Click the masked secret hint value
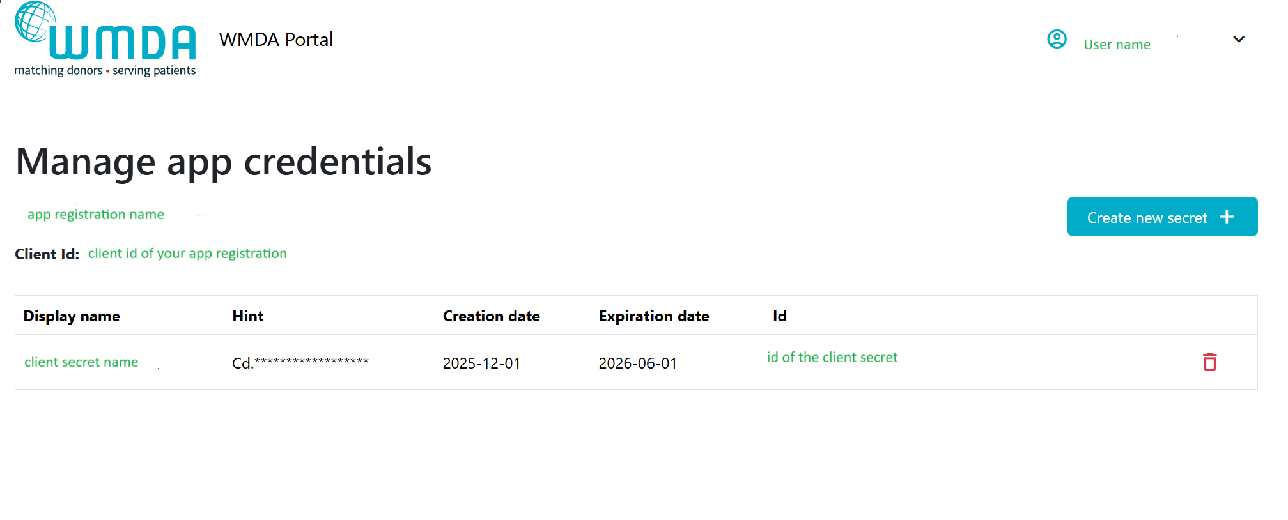This screenshot has width=1288, height=520. click(x=300, y=363)
